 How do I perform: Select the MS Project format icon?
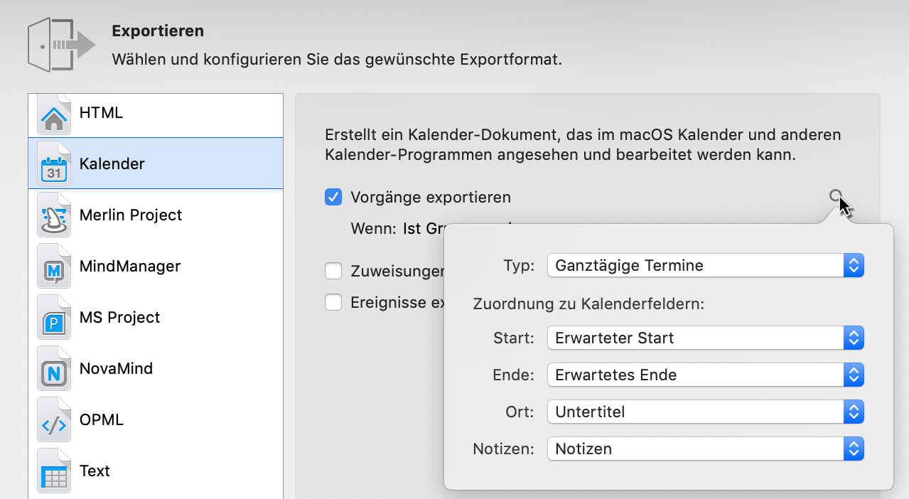[53, 317]
